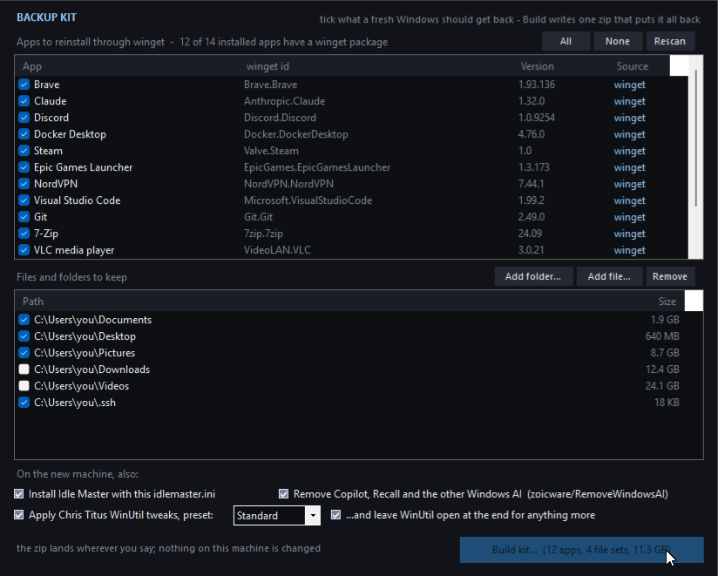The width and height of the screenshot is (718, 576).
Task: Click Microsoft.VisualStudioCode winget id text
Action: 308,200
